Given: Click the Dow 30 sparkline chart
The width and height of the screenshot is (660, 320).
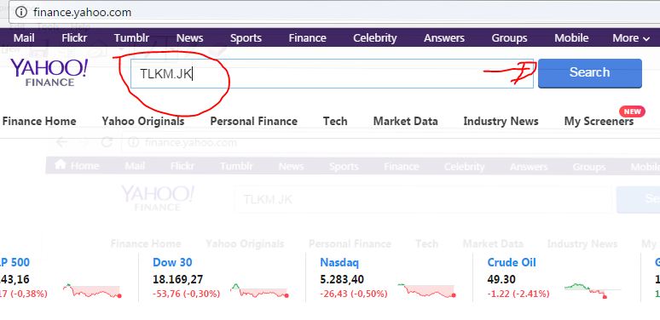Looking at the screenshot, I should [260, 290].
